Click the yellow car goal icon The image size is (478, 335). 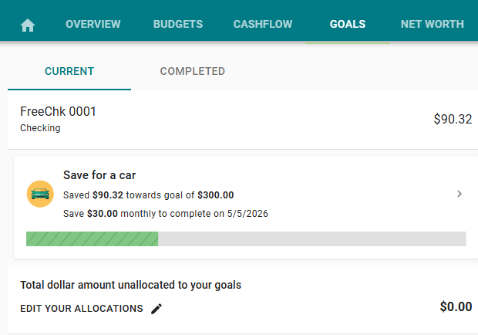[x=40, y=194]
